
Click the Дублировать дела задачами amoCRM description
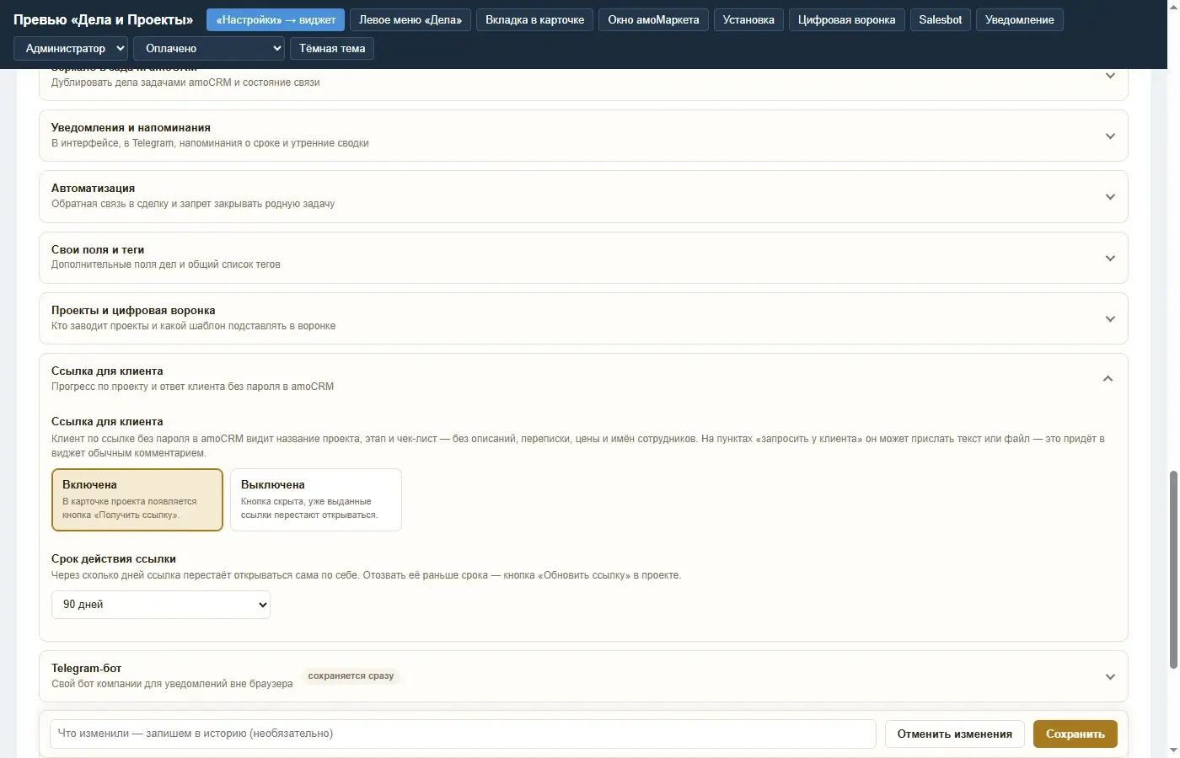click(x=185, y=83)
